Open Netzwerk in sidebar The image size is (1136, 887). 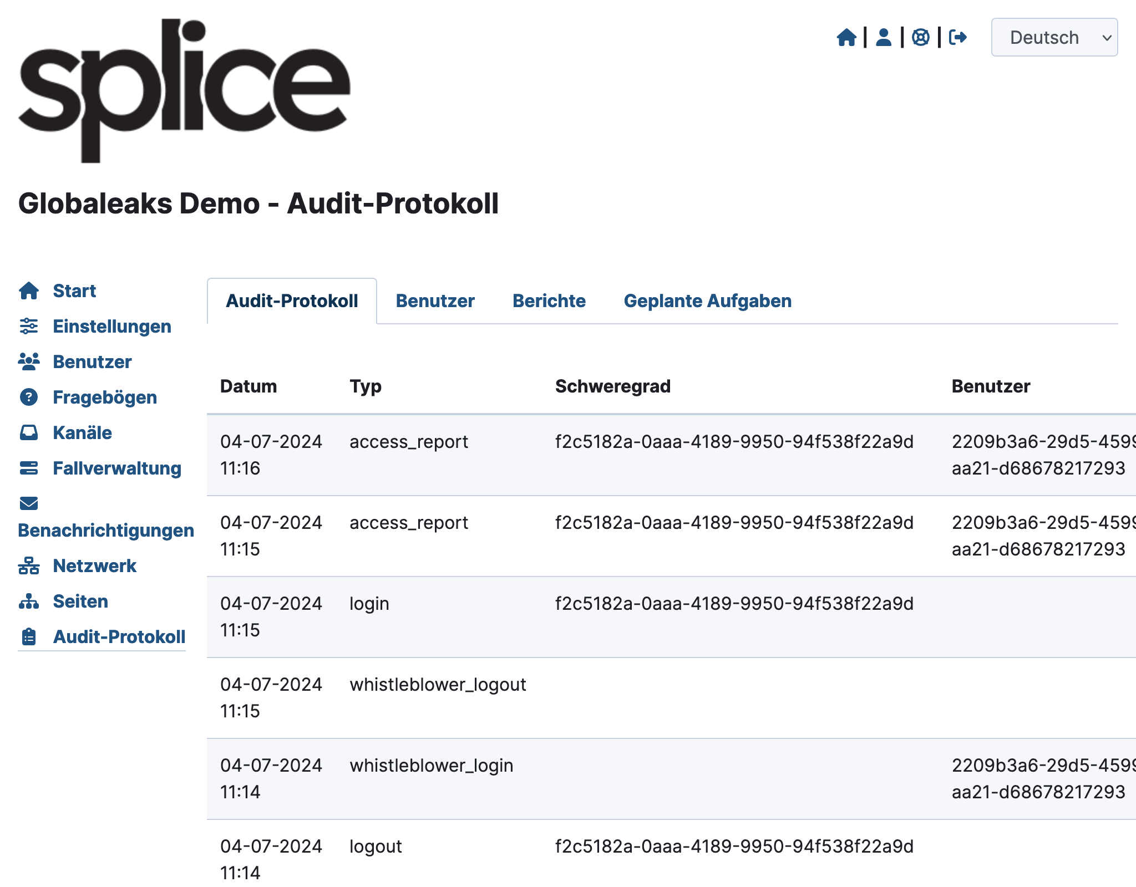pyautogui.click(x=94, y=565)
